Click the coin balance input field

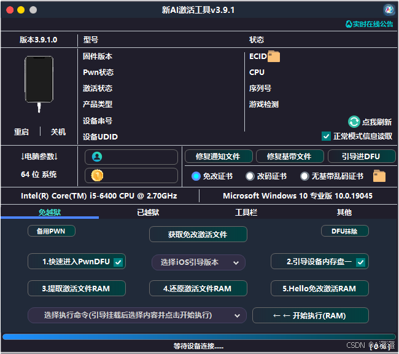(x=131, y=175)
